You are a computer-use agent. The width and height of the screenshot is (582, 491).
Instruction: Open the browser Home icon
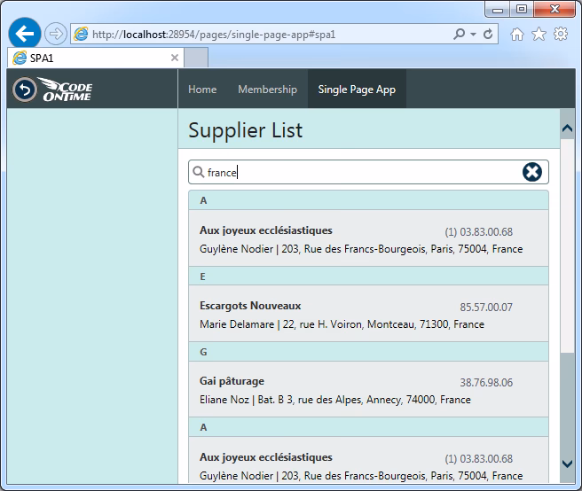click(x=516, y=34)
